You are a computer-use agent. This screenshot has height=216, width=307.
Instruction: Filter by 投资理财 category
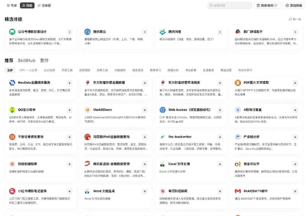point(85,70)
